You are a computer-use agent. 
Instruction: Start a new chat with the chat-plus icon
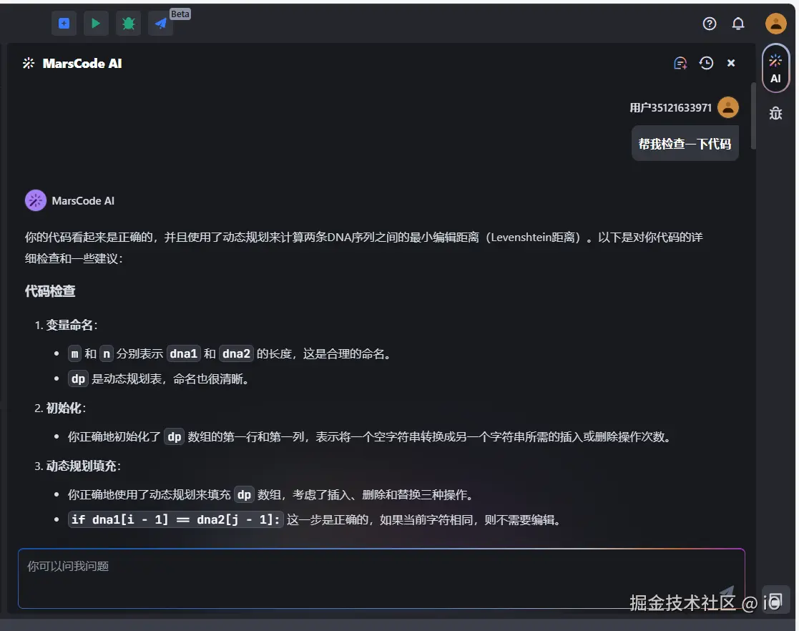click(680, 63)
